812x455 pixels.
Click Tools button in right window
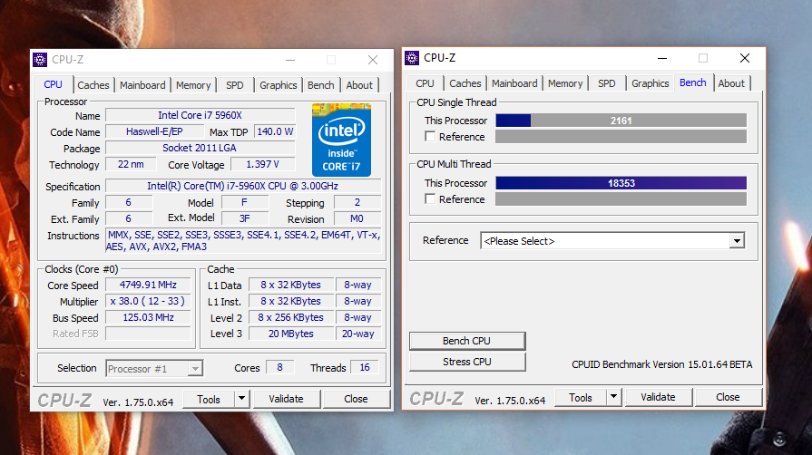coord(581,397)
